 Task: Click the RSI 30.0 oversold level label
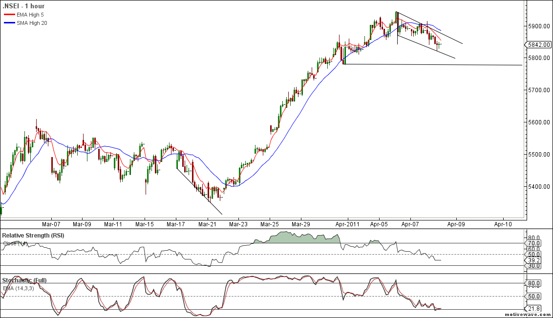pyautogui.click(x=534, y=266)
